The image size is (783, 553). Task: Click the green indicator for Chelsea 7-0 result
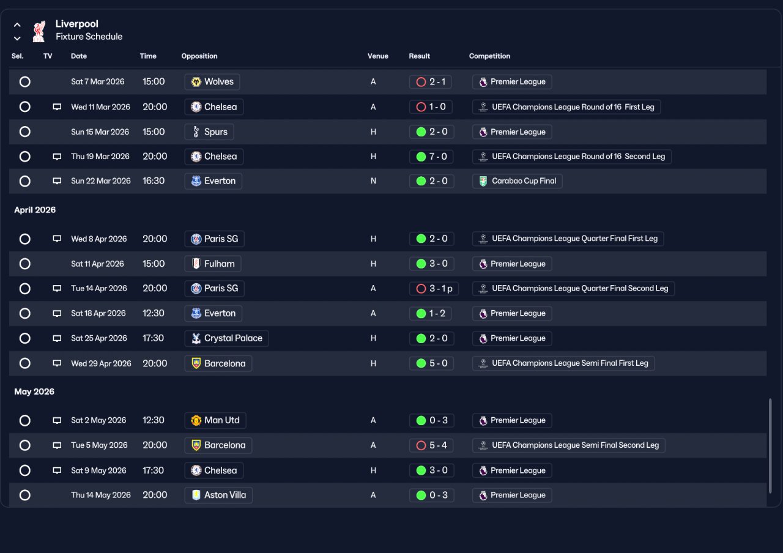(x=421, y=157)
